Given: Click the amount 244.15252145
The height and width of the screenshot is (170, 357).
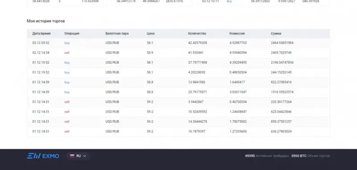Looking at the screenshot, I should click(x=281, y=73).
